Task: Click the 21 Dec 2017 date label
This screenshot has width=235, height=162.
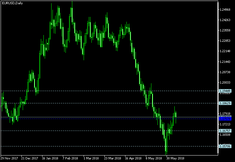Action: pos(30,158)
